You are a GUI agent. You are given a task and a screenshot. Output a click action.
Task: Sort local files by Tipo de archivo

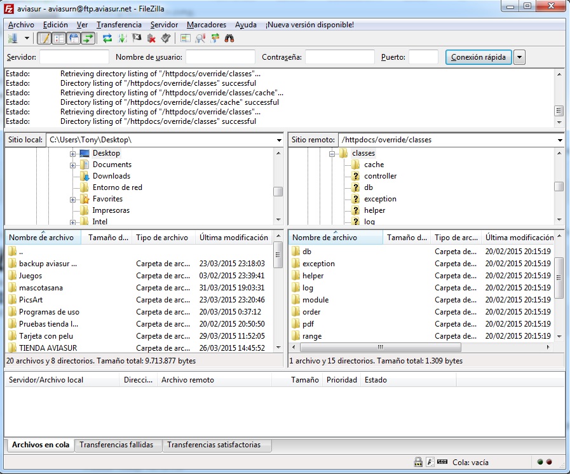click(x=163, y=238)
